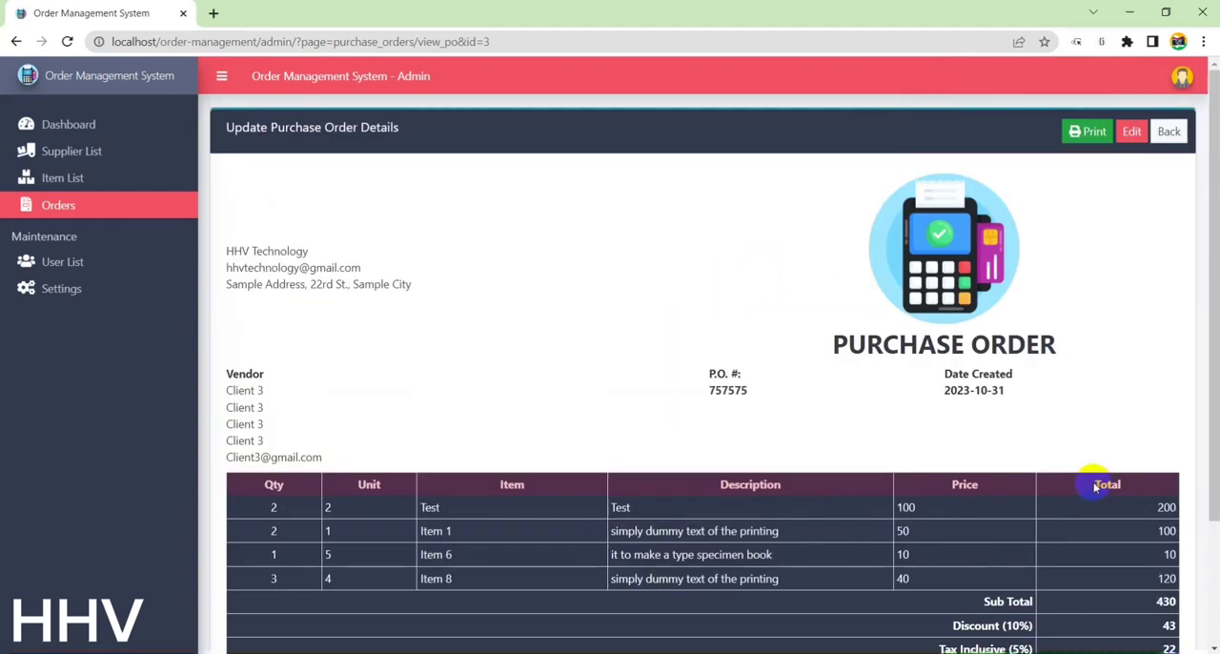Open a new tab with plus icon
Image resolution: width=1220 pixels, height=654 pixels.
pyautogui.click(x=213, y=13)
